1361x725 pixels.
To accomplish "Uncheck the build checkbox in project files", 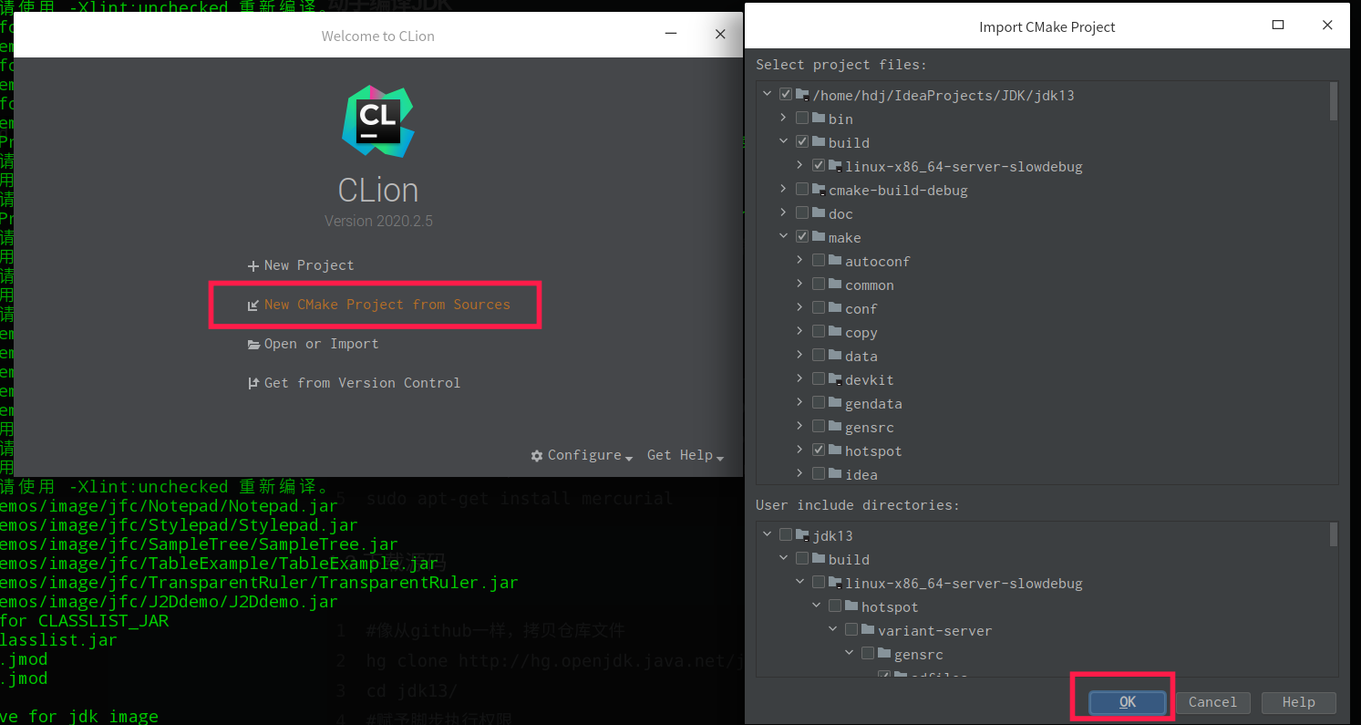I will [x=802, y=141].
